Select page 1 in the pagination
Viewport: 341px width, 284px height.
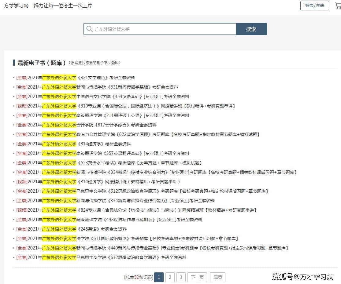[x=159, y=277]
